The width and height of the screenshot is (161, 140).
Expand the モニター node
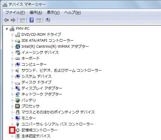(x=12, y=118)
